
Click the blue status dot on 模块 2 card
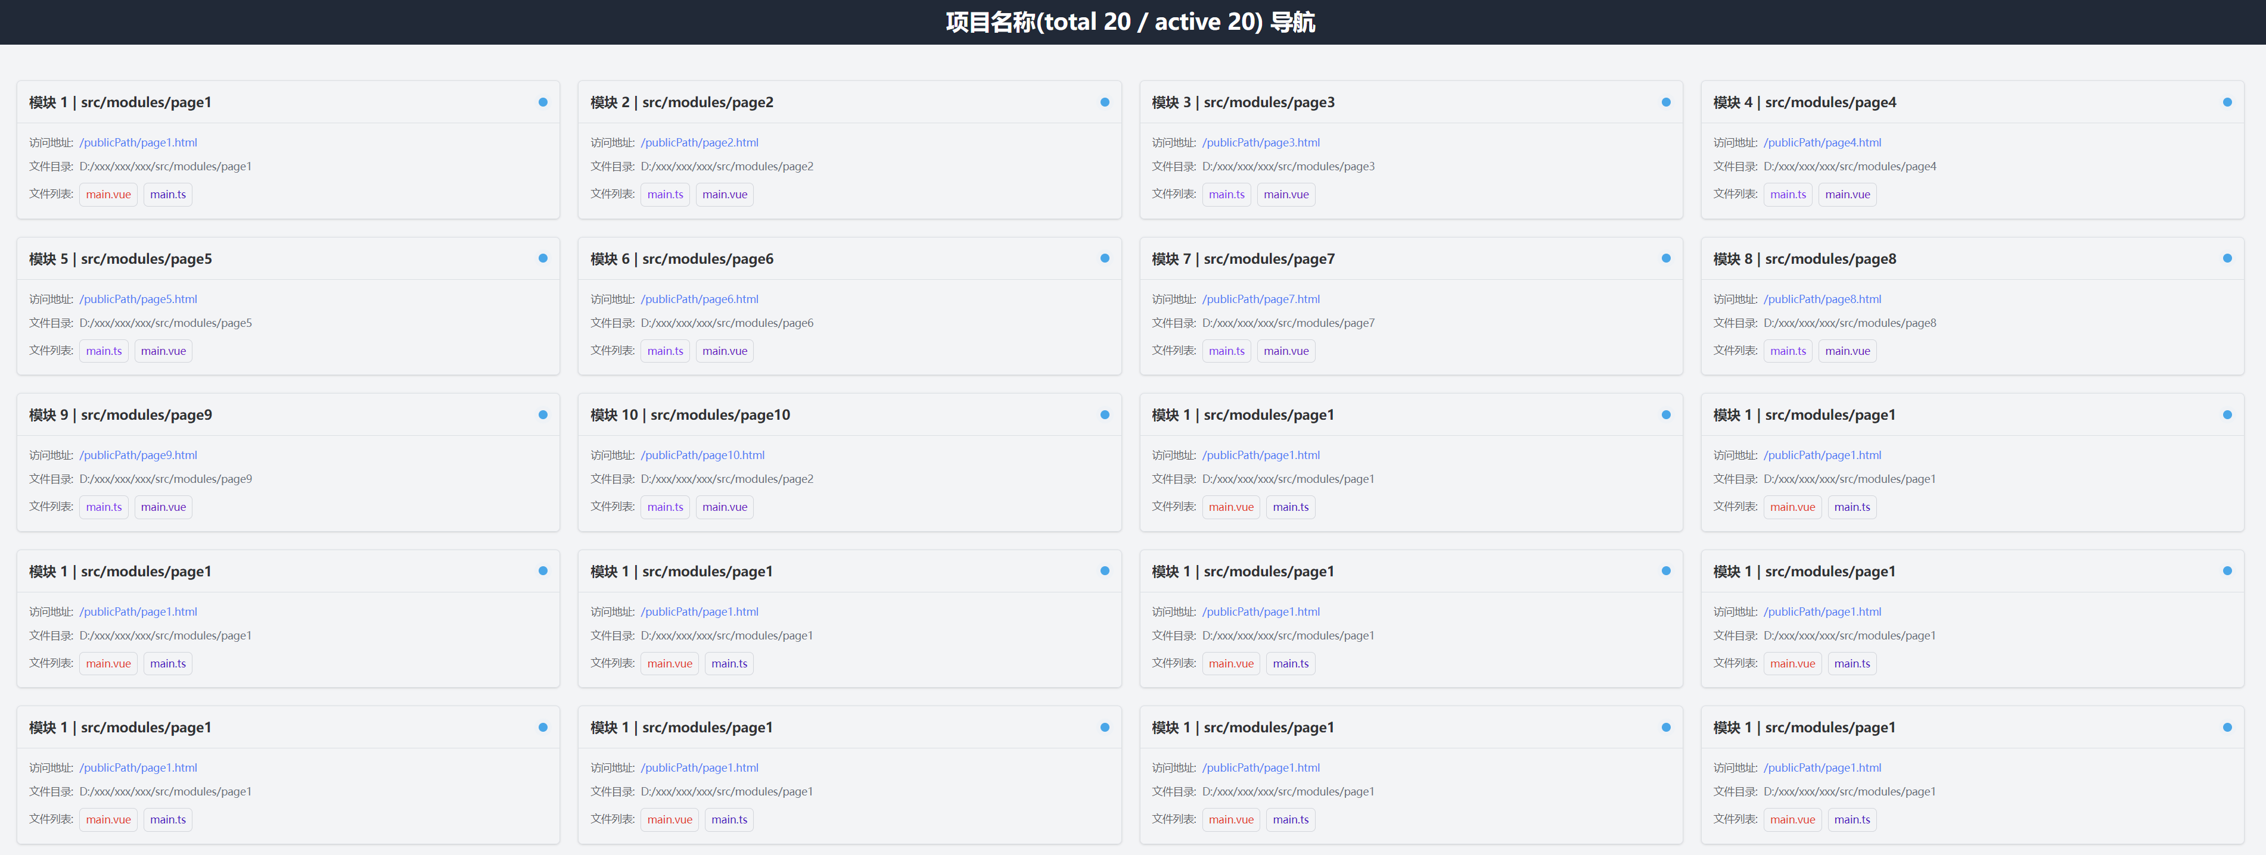point(1104,102)
